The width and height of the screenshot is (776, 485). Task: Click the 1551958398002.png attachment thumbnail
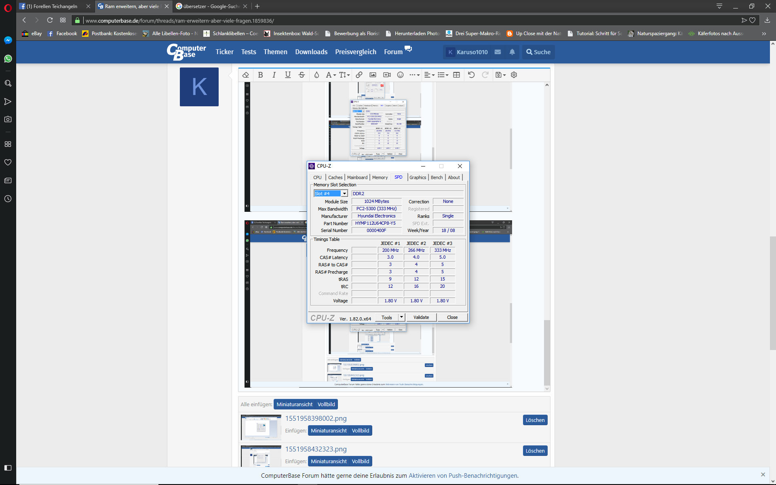(261, 427)
